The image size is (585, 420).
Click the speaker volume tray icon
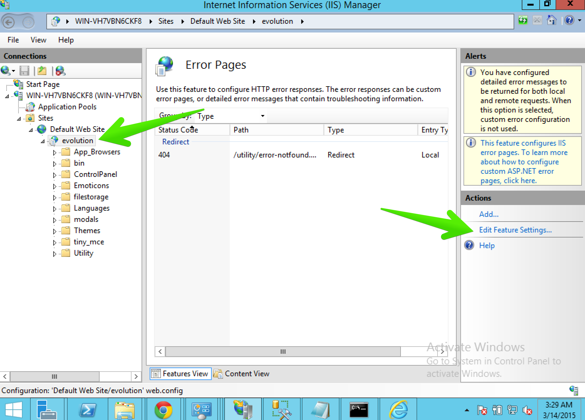tap(527, 410)
